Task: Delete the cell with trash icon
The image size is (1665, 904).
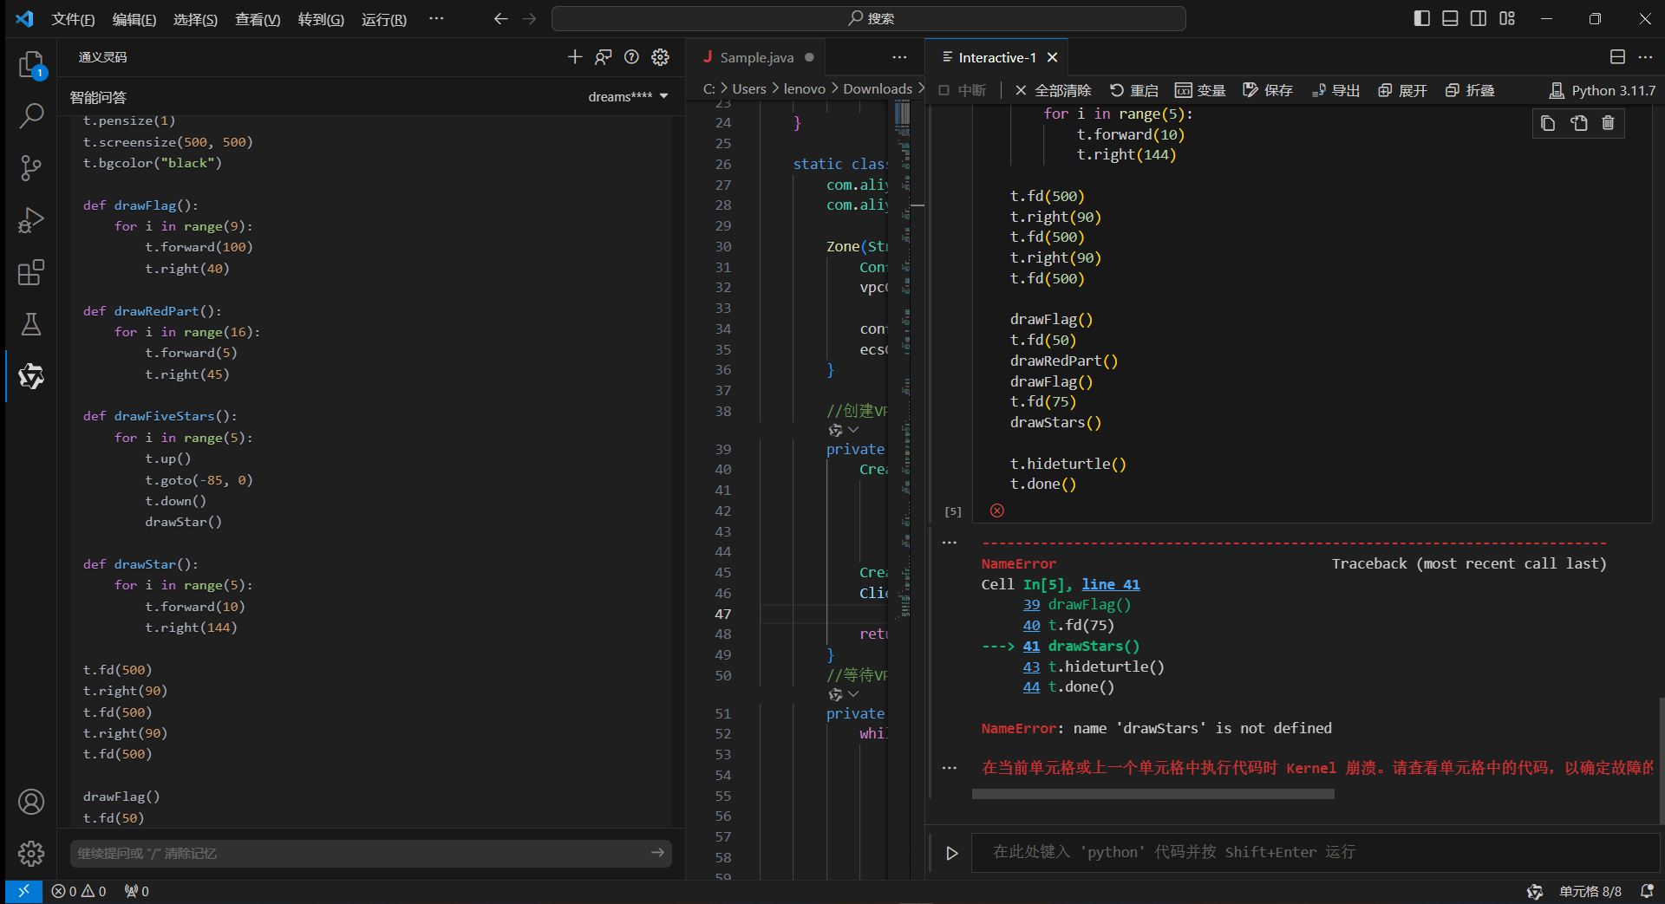Action: 1608,123
